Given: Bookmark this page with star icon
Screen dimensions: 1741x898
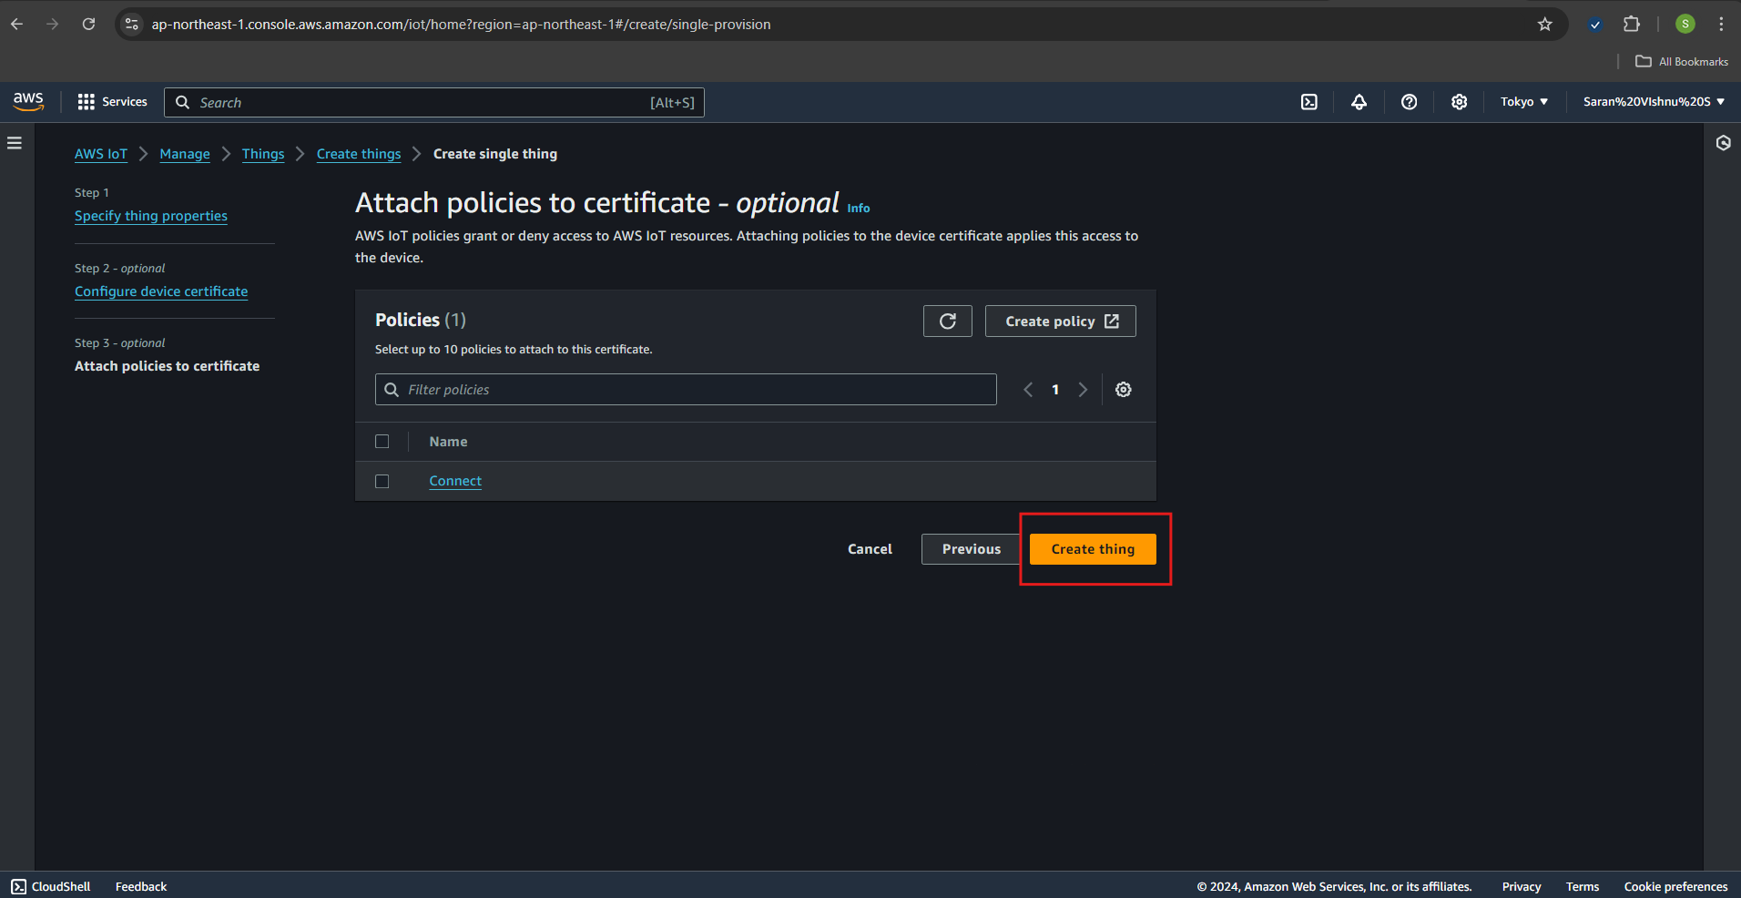Looking at the screenshot, I should coord(1544,25).
